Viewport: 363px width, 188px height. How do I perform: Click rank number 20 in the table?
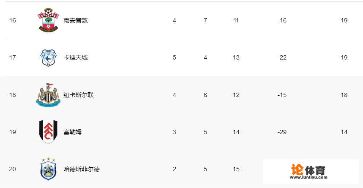coord(13,169)
